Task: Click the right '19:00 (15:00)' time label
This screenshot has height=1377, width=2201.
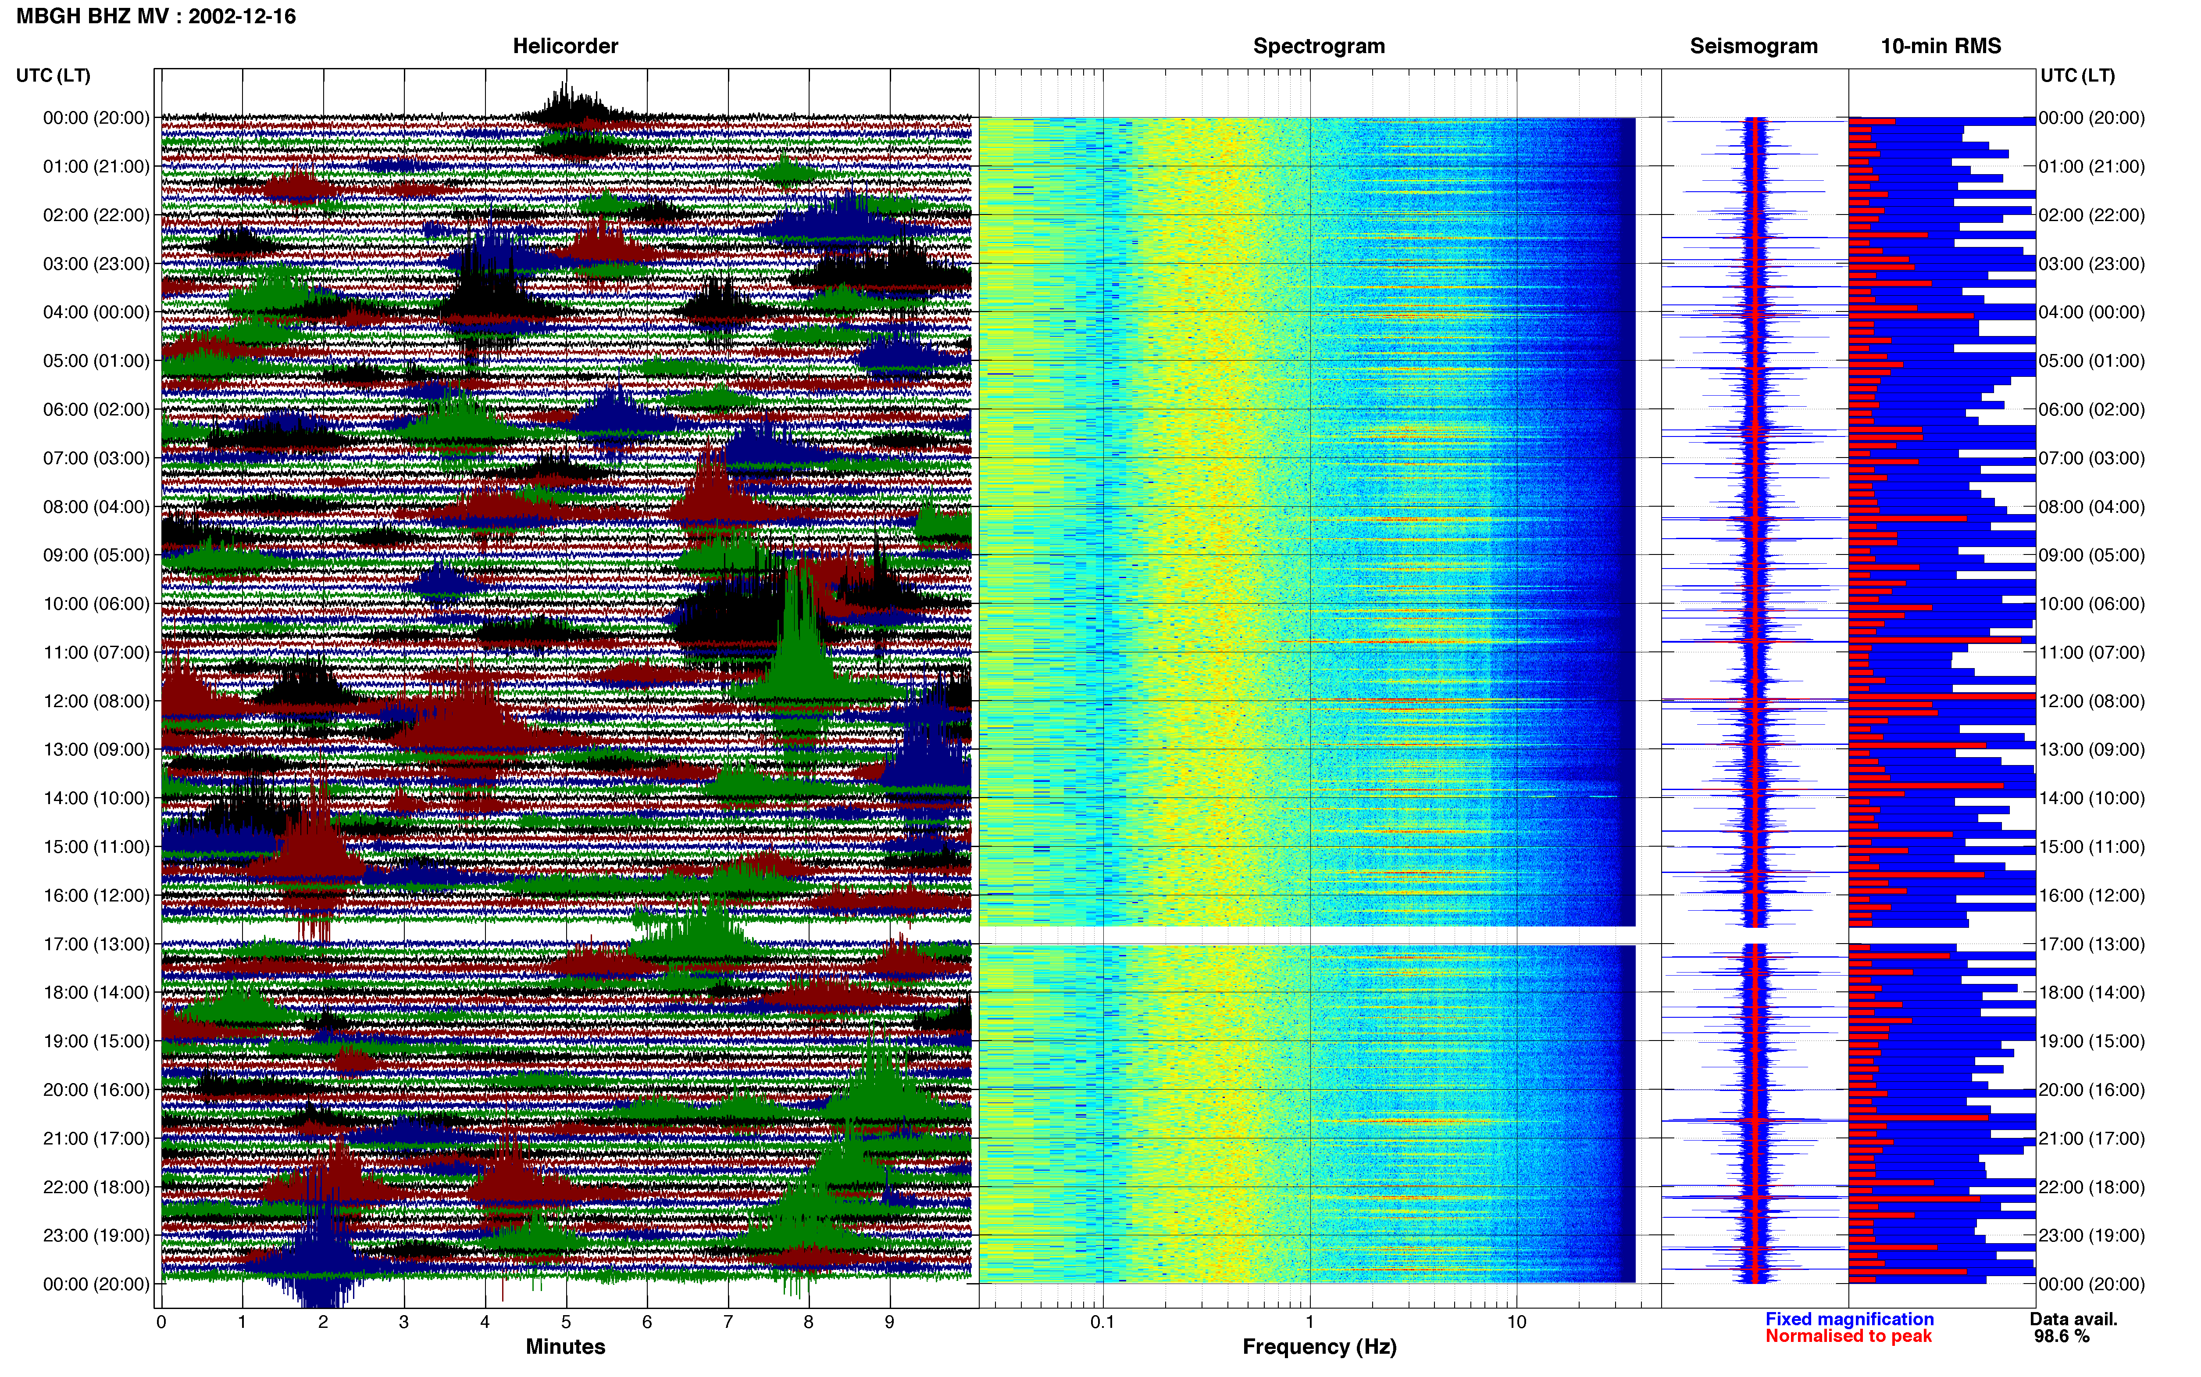Action: (2092, 1042)
